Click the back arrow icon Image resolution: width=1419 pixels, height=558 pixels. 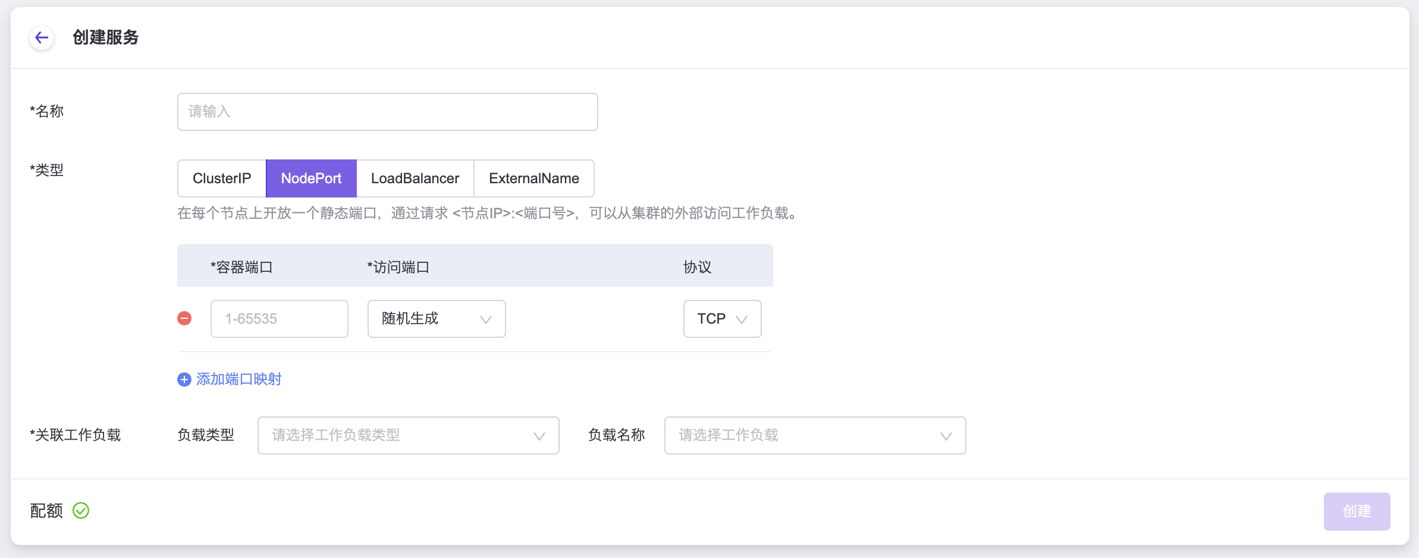[x=42, y=38]
